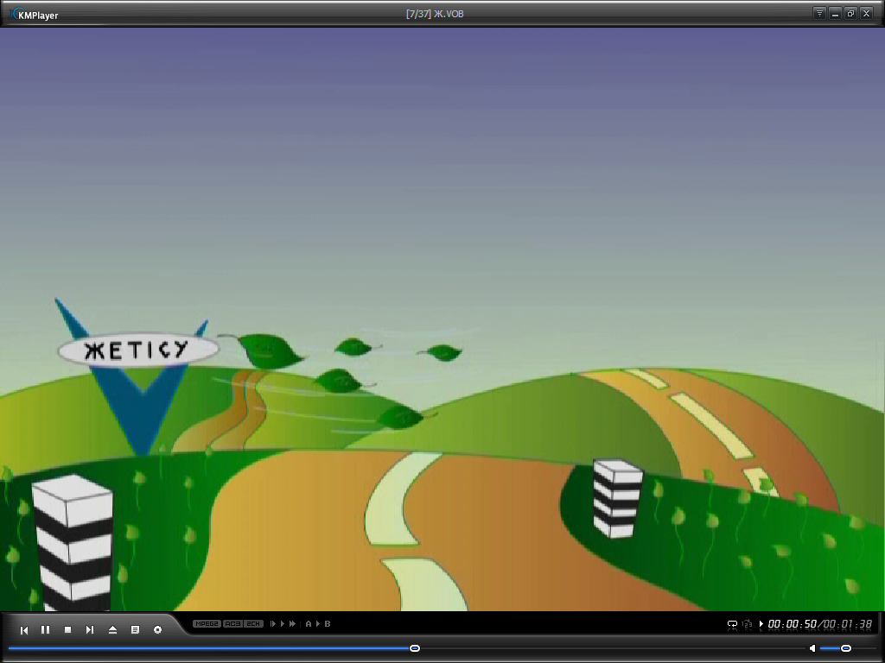Mute the volume speaker icon
This screenshot has width=885, height=663.
coord(812,648)
